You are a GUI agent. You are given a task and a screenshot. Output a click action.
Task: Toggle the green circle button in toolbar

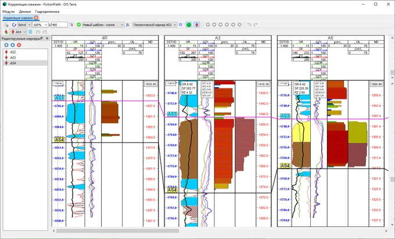tap(189, 25)
